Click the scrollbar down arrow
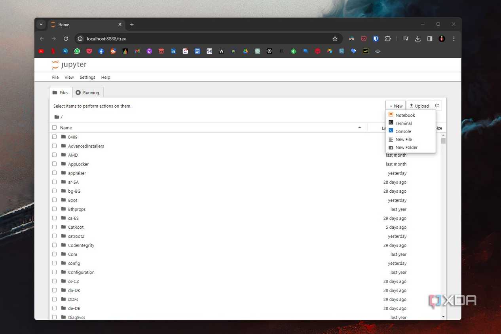The height and width of the screenshot is (334, 501). click(443, 317)
